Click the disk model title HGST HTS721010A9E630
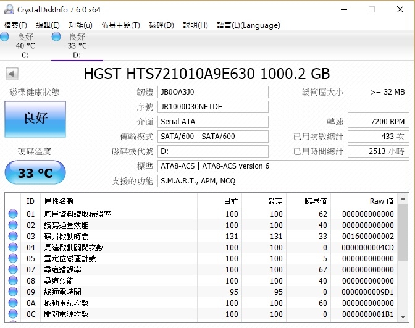 169,74
